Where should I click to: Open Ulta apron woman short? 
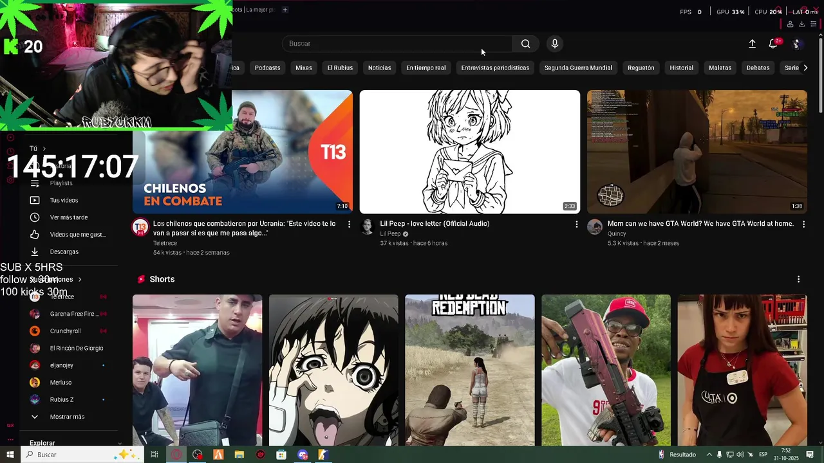pos(742,370)
